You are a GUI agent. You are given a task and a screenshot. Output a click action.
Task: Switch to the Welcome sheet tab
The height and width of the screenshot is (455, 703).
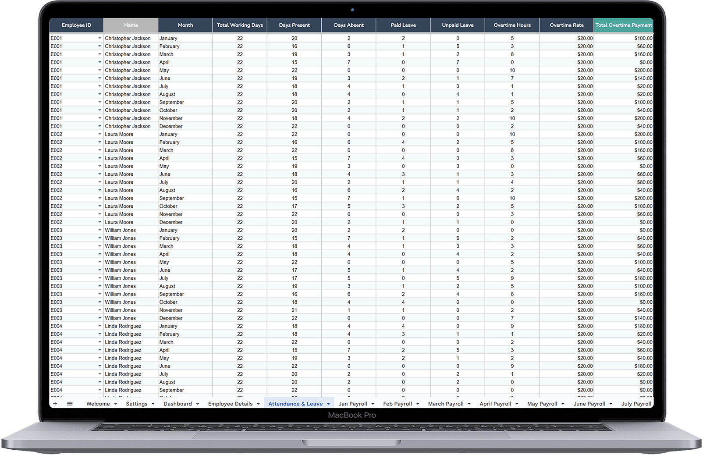(98, 404)
